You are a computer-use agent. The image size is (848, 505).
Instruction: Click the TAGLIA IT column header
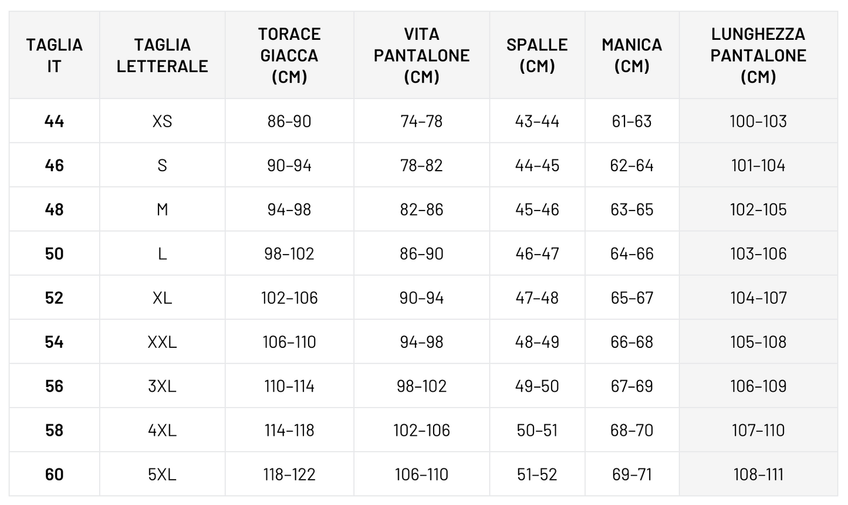(x=54, y=55)
